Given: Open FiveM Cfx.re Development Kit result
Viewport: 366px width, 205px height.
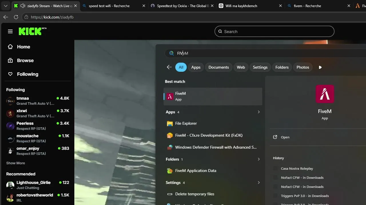Looking at the screenshot, I should (x=213, y=136).
